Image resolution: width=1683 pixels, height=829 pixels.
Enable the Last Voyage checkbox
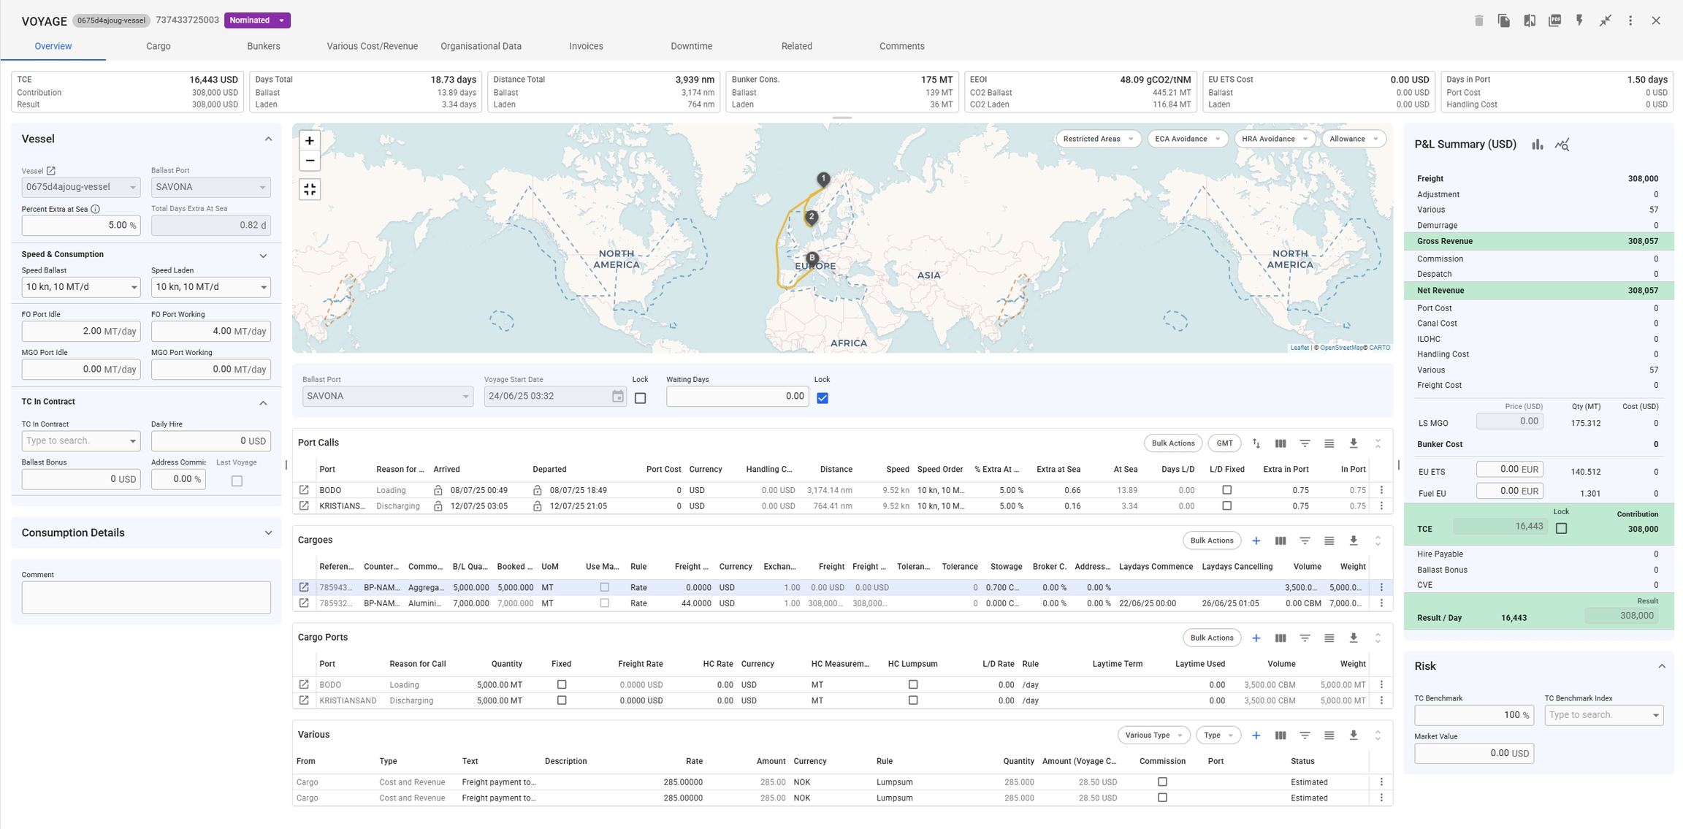coord(237,481)
